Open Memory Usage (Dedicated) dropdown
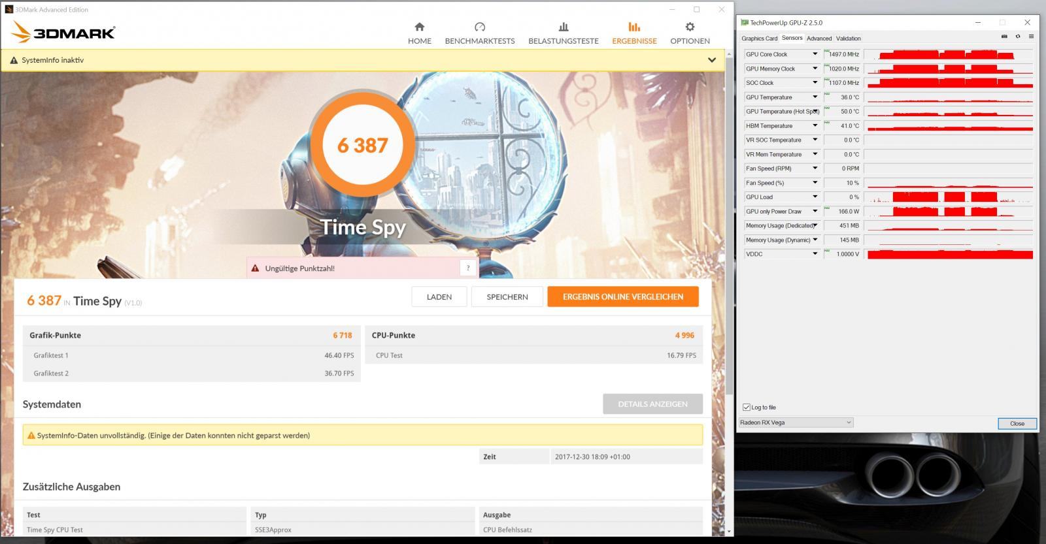Screen dimensions: 1046x544 815,225
